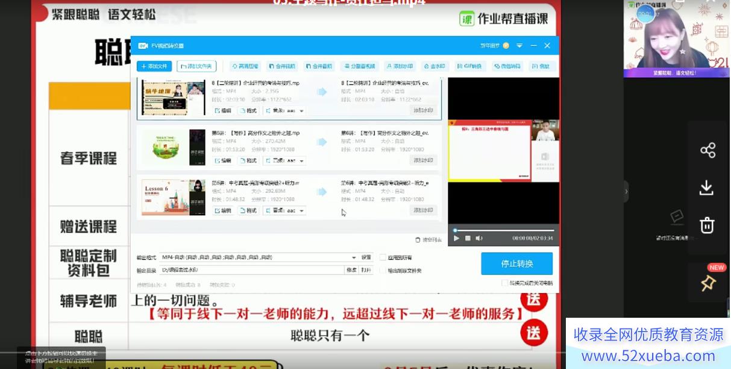The width and height of the screenshot is (731, 369).
Task: Click 添加水印 on the 企业经营 row
Action: click(423, 110)
